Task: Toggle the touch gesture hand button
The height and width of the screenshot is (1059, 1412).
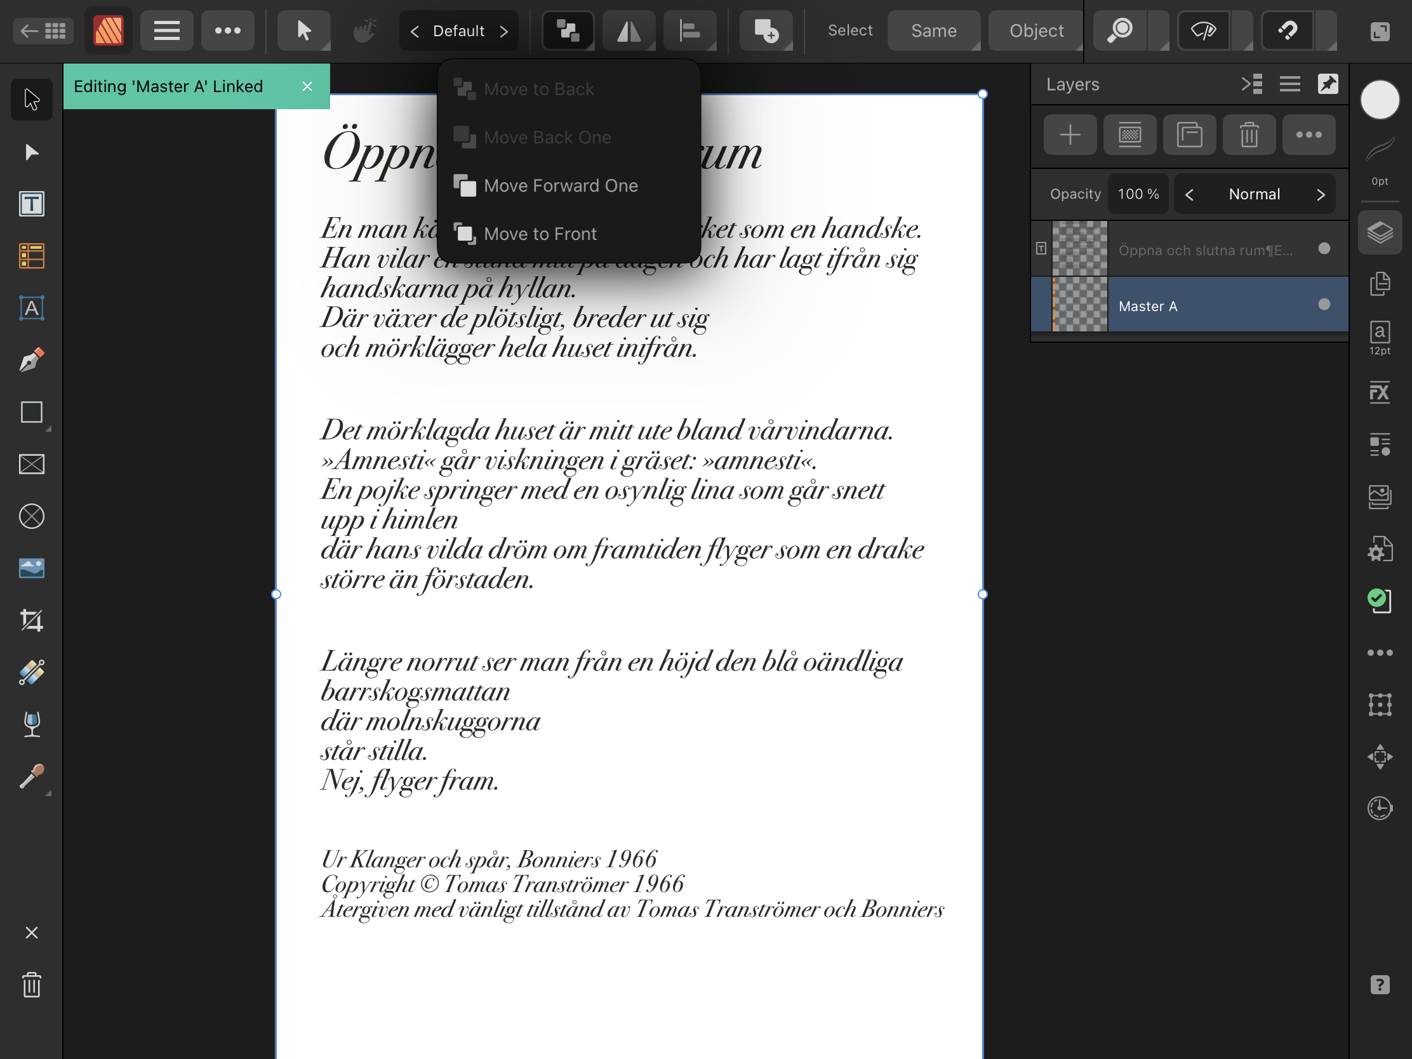Action: (x=364, y=30)
